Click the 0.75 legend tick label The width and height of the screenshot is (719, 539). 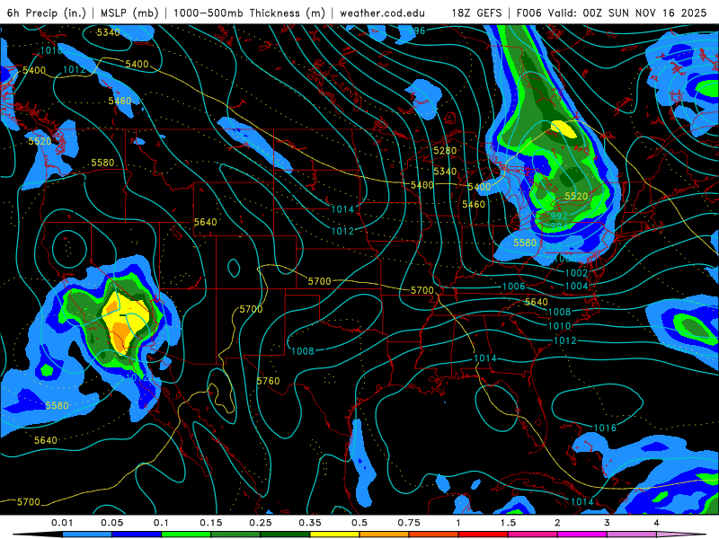click(409, 523)
